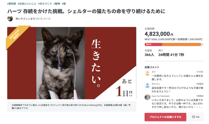Screen dimensions: 209x124
Task: View the 366人 supporters count
Action: (x=149, y=55)
